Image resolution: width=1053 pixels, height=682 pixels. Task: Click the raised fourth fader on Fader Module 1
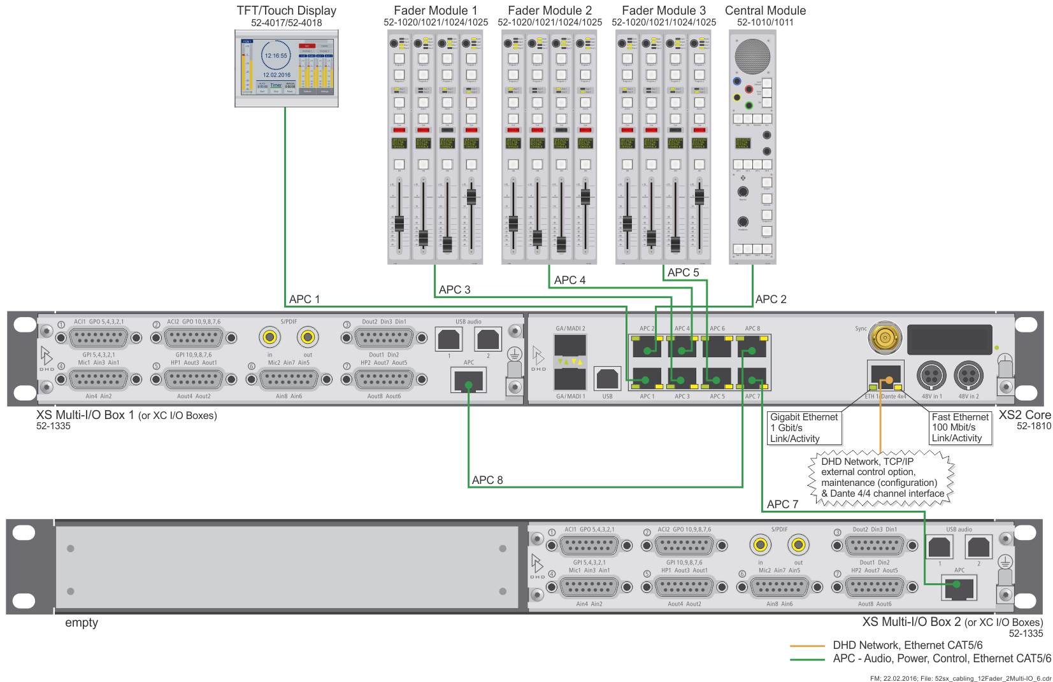471,197
